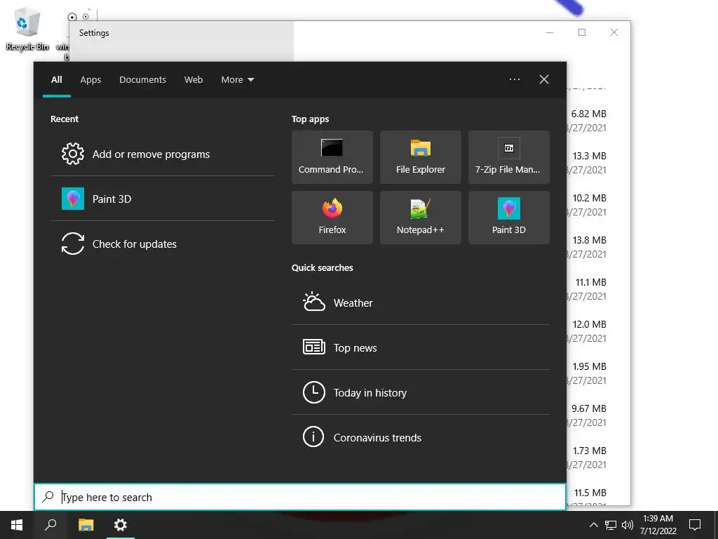
Task: Open Today in history quick search
Action: coord(421,392)
